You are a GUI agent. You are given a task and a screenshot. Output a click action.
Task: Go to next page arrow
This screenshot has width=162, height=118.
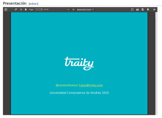pyautogui.click(x=26, y=10)
